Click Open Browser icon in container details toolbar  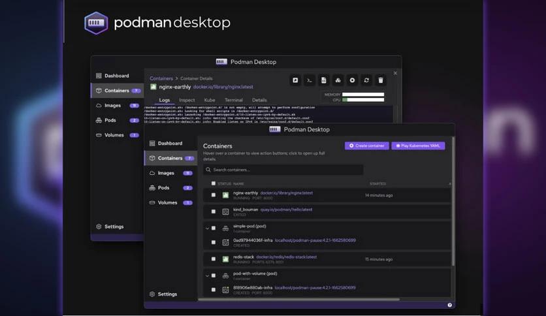[x=295, y=80]
